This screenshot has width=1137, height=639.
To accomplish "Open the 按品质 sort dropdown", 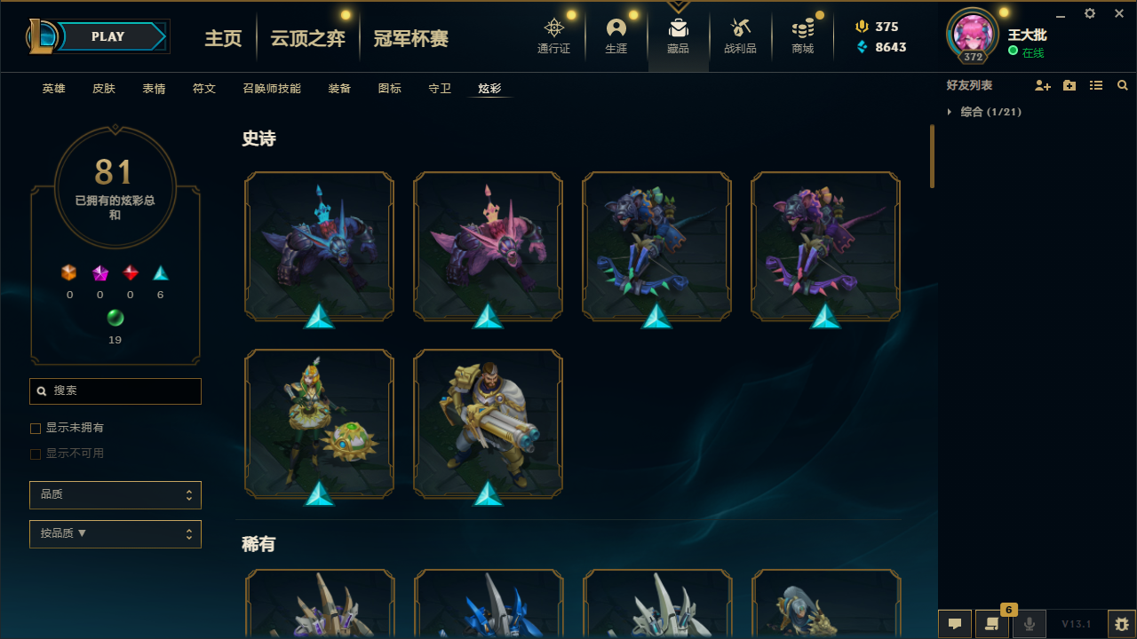I will coord(115,534).
